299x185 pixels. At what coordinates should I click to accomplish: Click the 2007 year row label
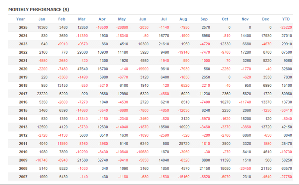point(23,177)
